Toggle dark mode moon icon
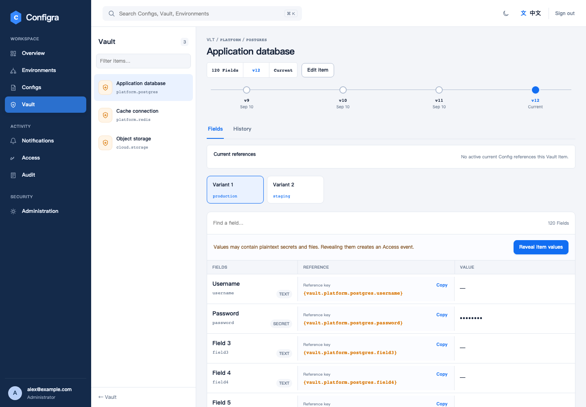 coord(506,13)
